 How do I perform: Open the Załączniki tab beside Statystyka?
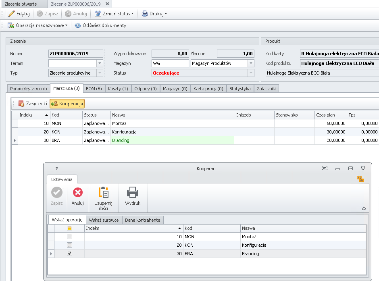coord(267,89)
